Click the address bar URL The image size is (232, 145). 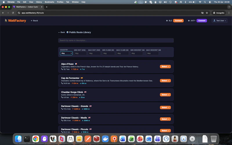click(x=33, y=13)
